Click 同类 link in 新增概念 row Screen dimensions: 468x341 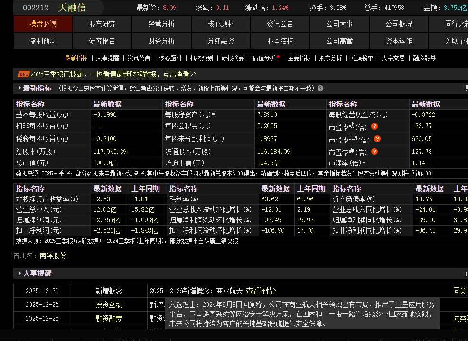coord(460,291)
